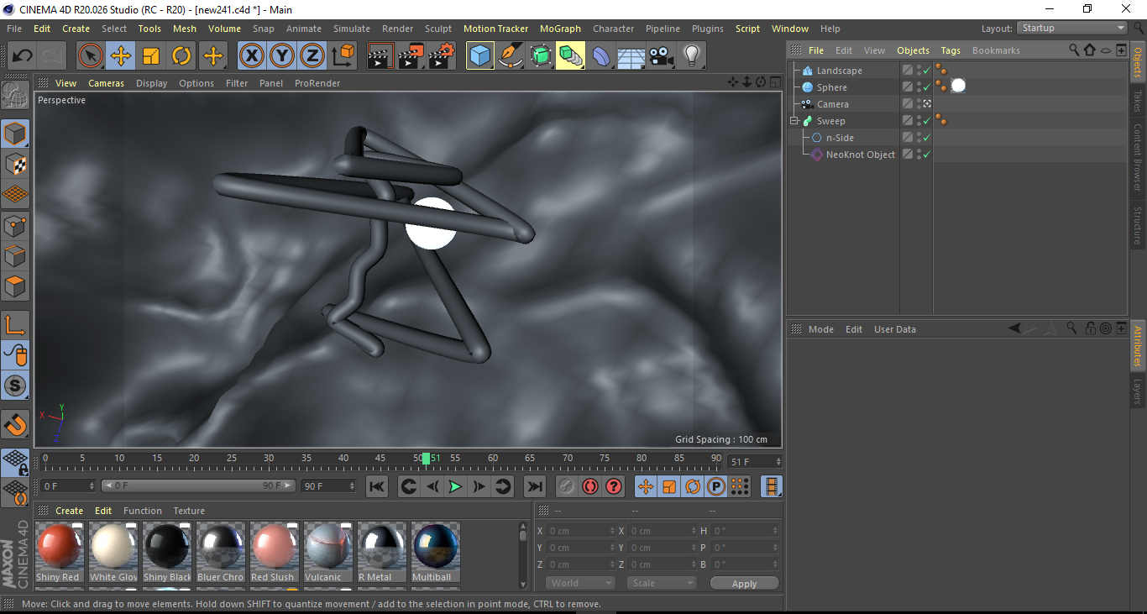
Task: Go to end of animation
Action: coord(534,486)
